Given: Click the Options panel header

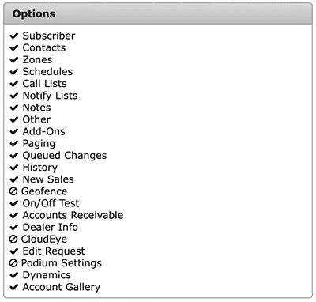Looking at the screenshot, I should click(x=158, y=13).
